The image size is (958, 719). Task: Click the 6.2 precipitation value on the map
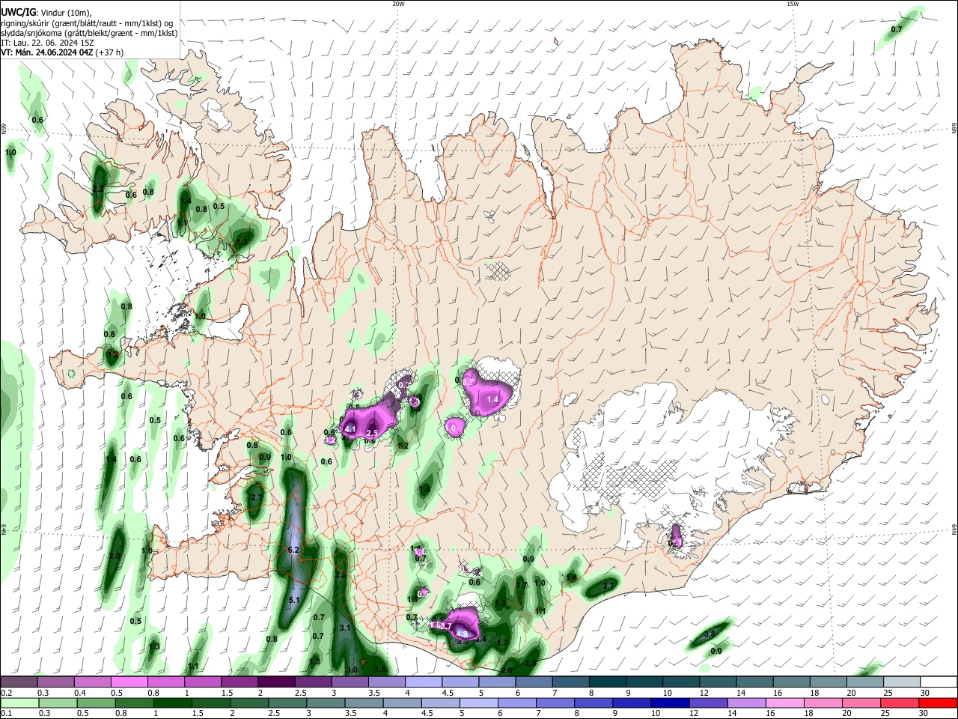click(x=293, y=550)
